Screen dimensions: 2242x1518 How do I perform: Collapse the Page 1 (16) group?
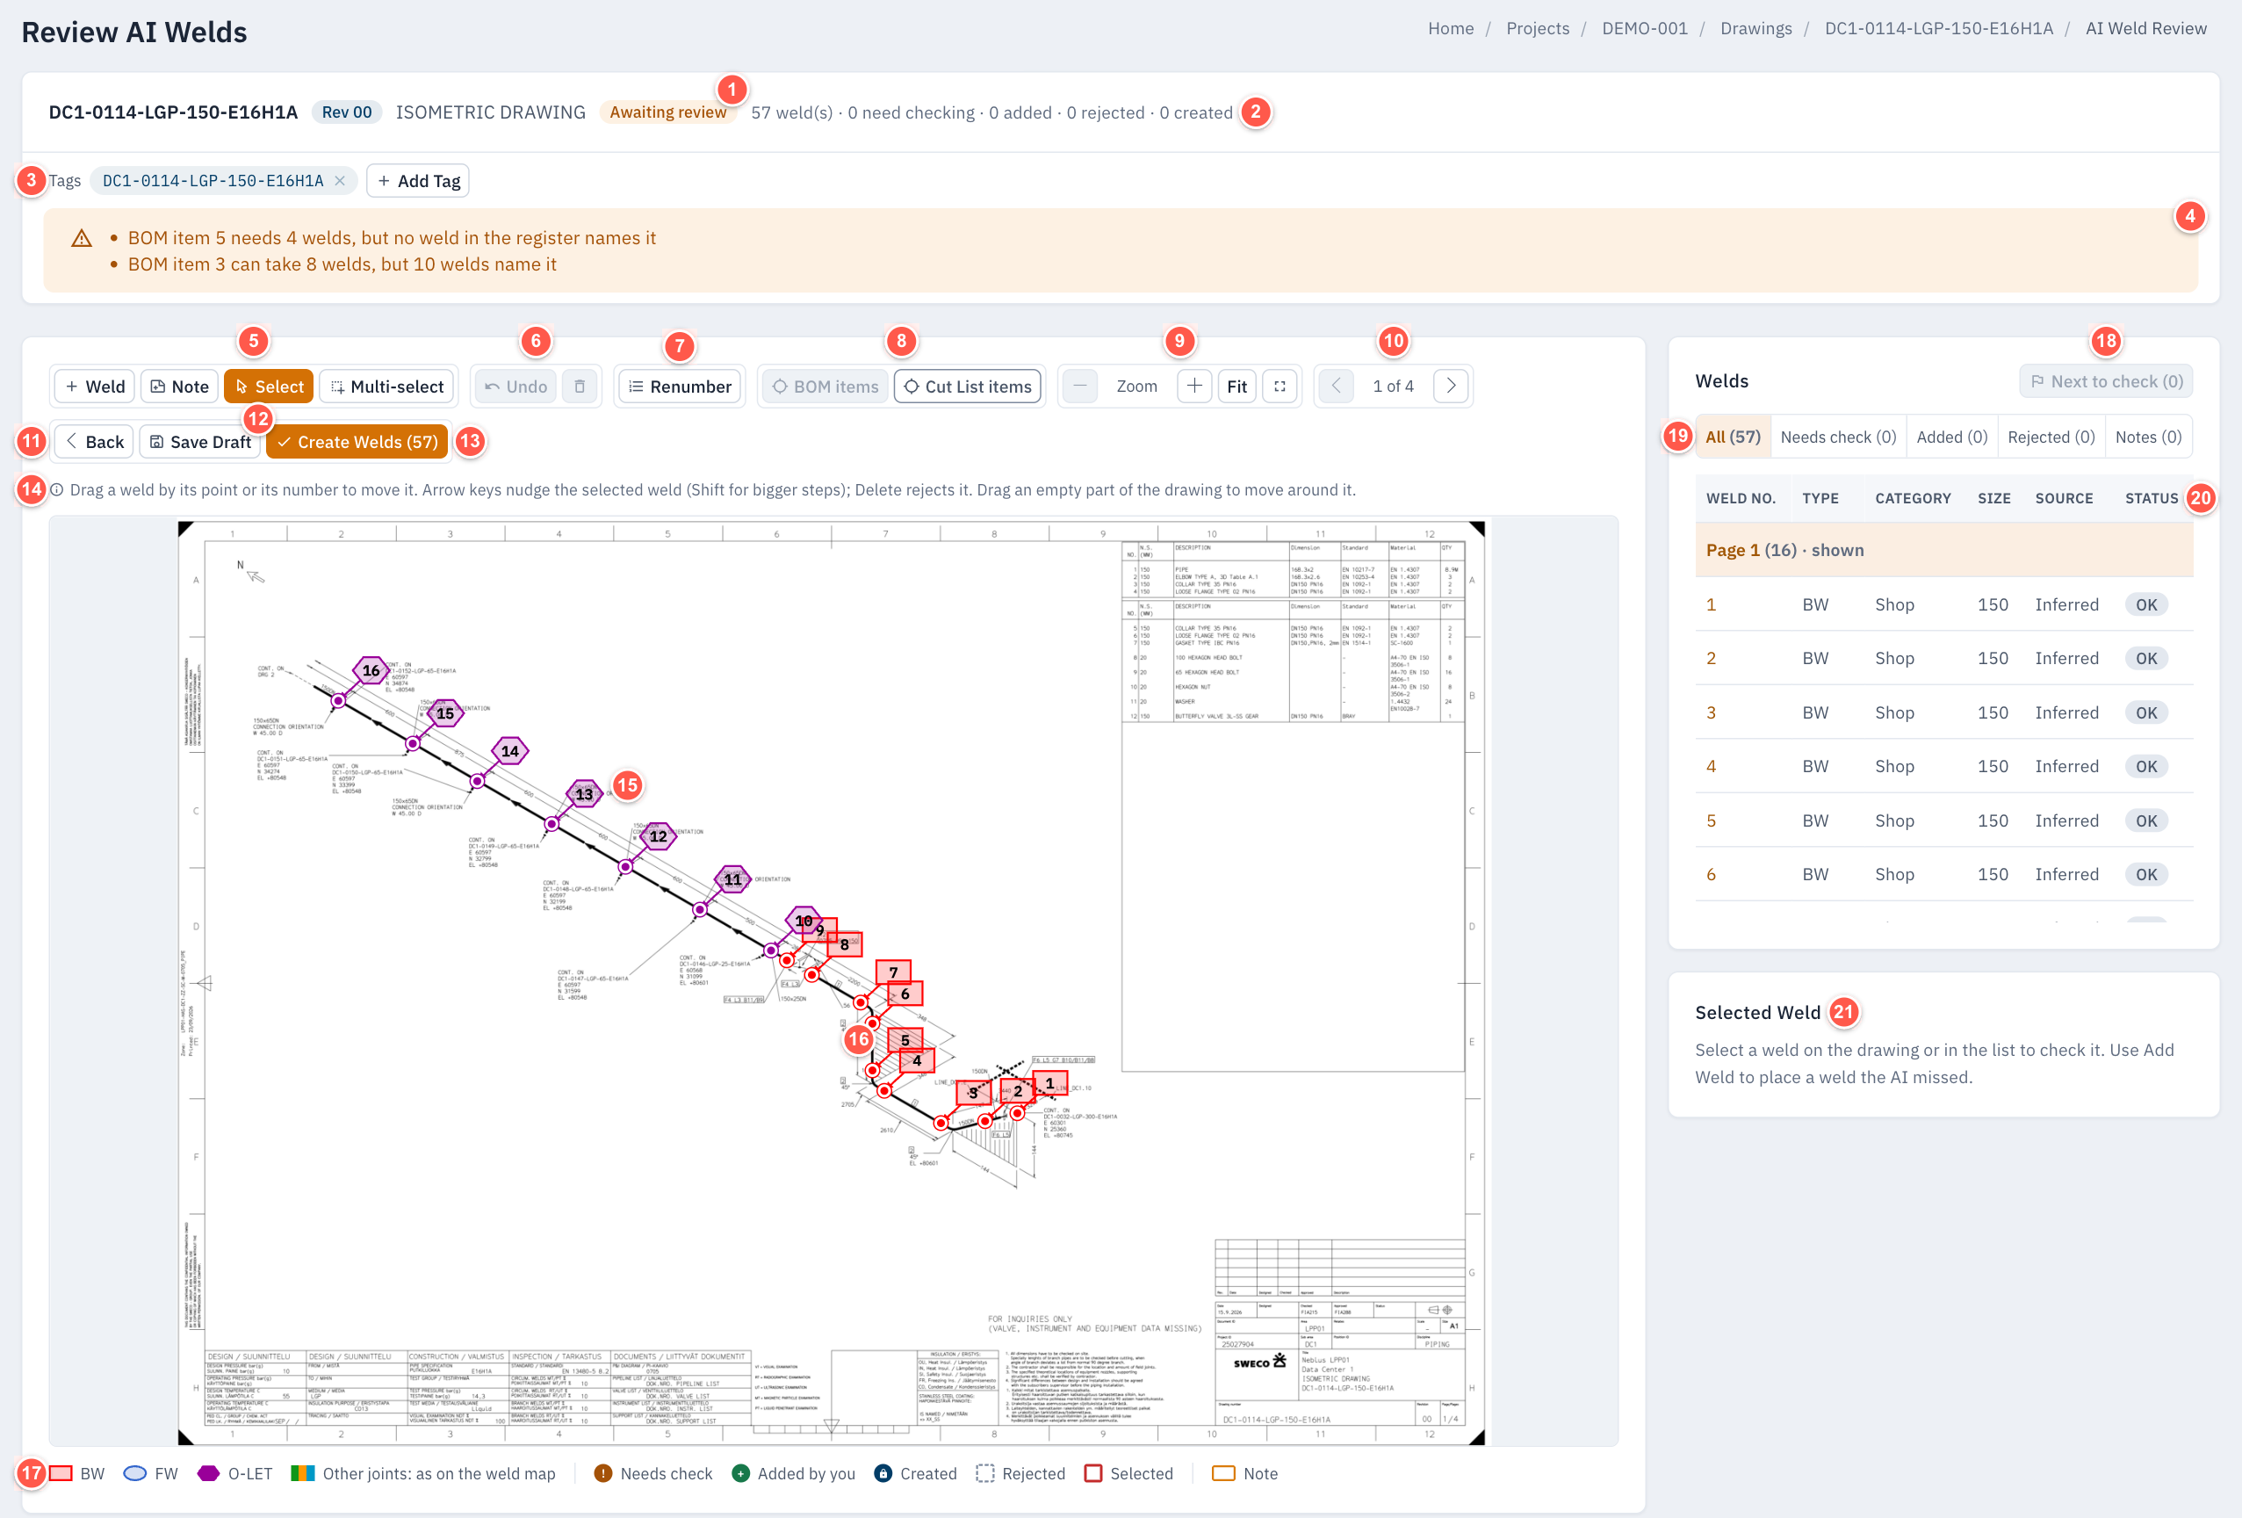click(x=1944, y=550)
